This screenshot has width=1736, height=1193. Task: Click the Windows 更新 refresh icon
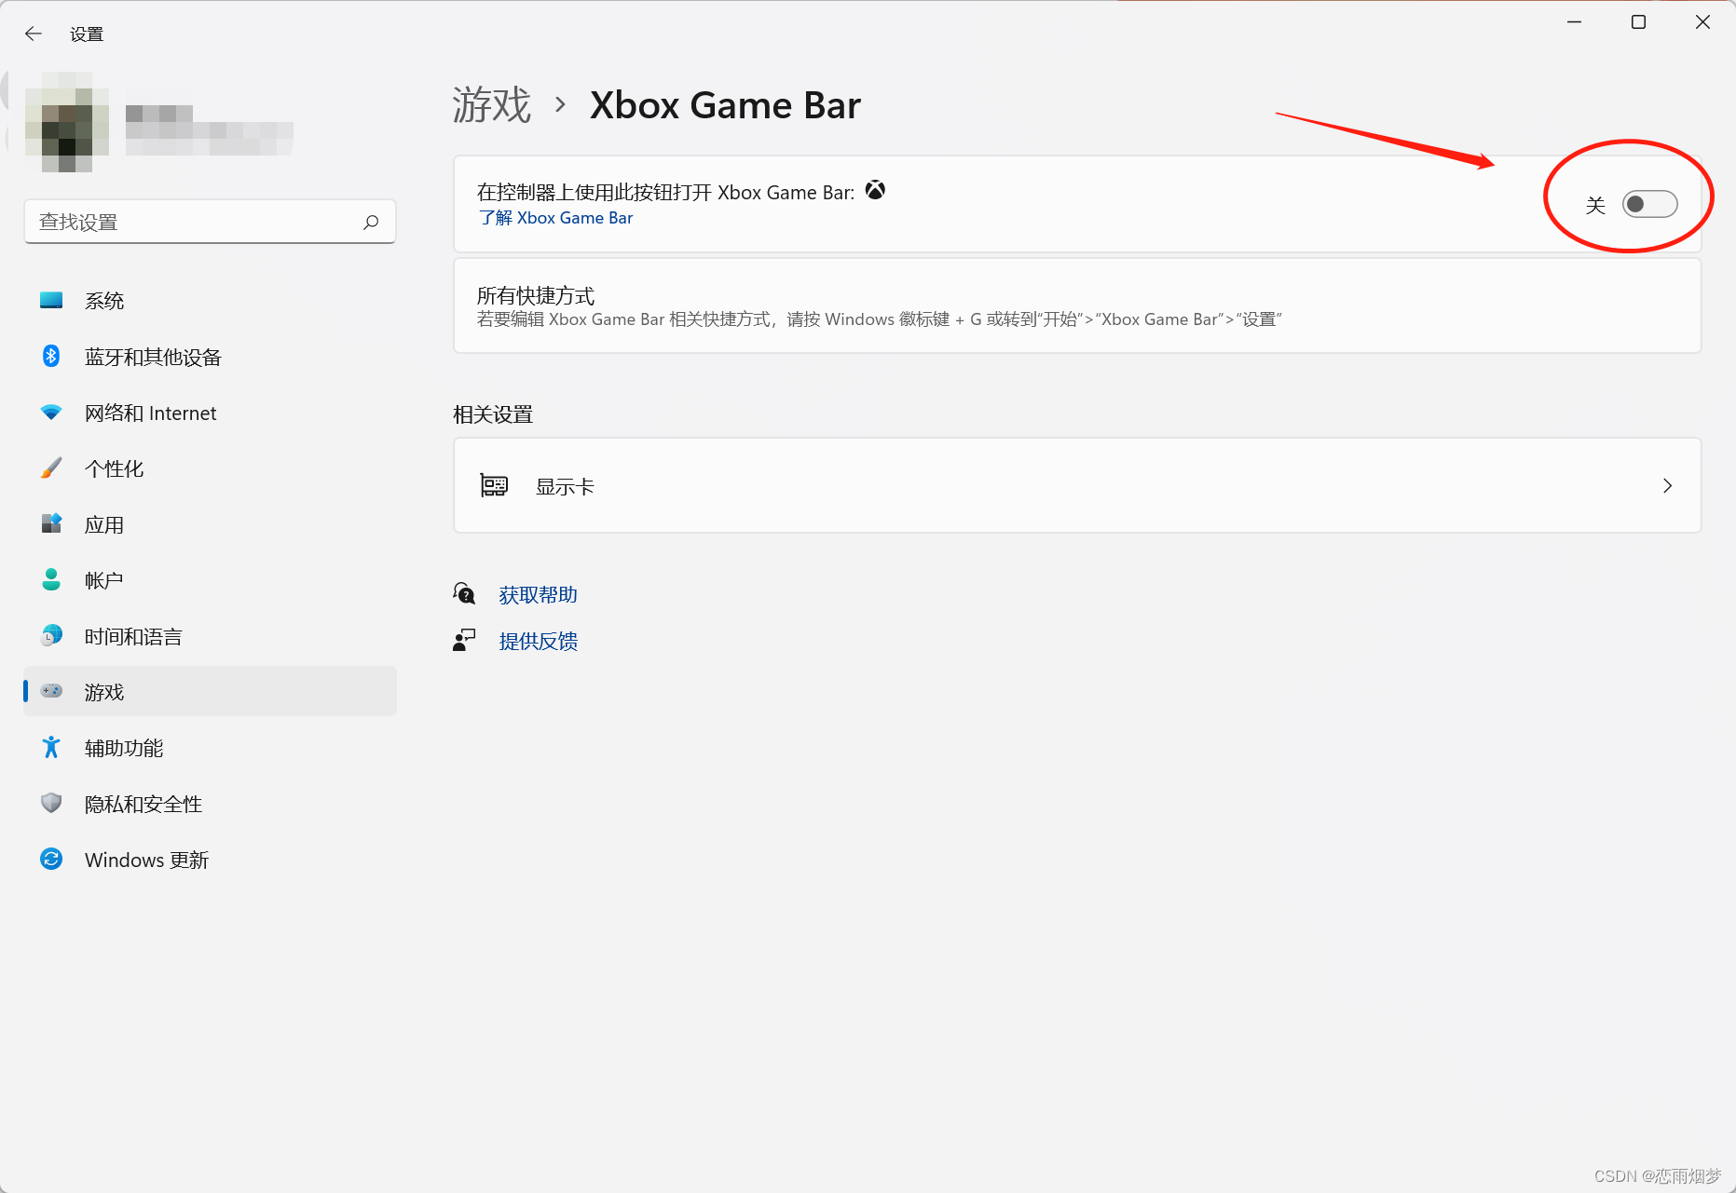(x=51, y=859)
